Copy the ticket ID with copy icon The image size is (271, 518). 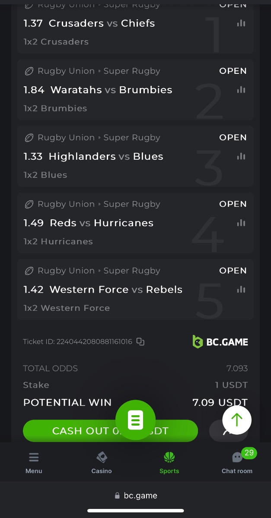coord(140,341)
